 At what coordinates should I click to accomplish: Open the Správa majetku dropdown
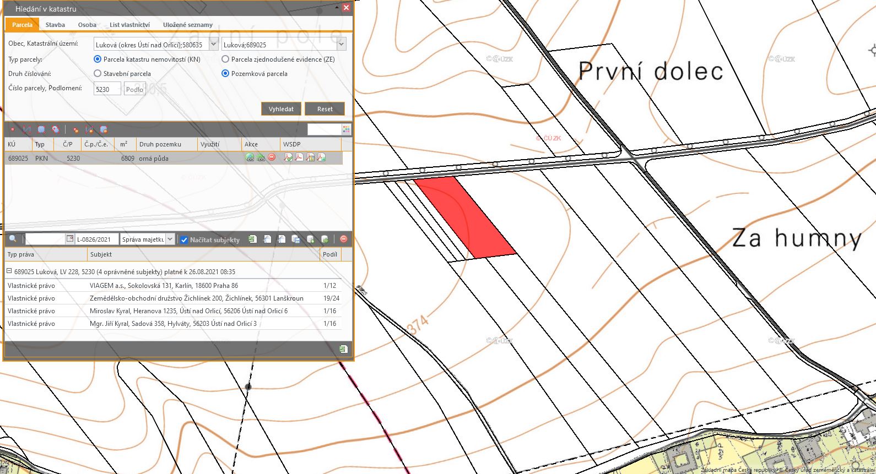[170, 239]
